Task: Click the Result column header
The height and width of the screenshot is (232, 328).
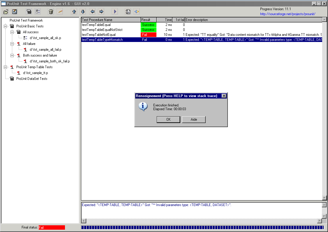Action: coord(149,20)
